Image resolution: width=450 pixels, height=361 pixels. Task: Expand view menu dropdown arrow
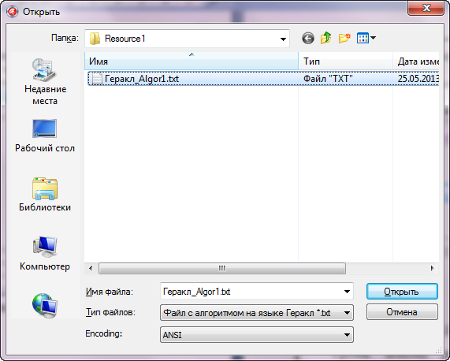pyautogui.click(x=373, y=38)
